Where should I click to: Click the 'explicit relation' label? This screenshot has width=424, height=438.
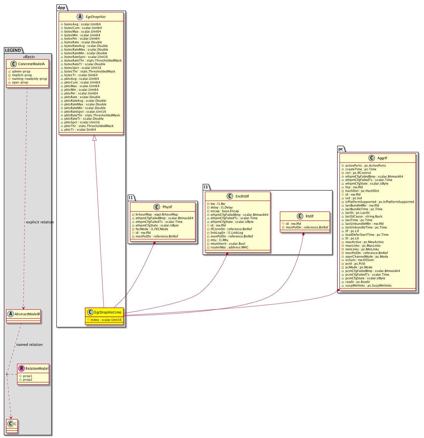click(40, 222)
